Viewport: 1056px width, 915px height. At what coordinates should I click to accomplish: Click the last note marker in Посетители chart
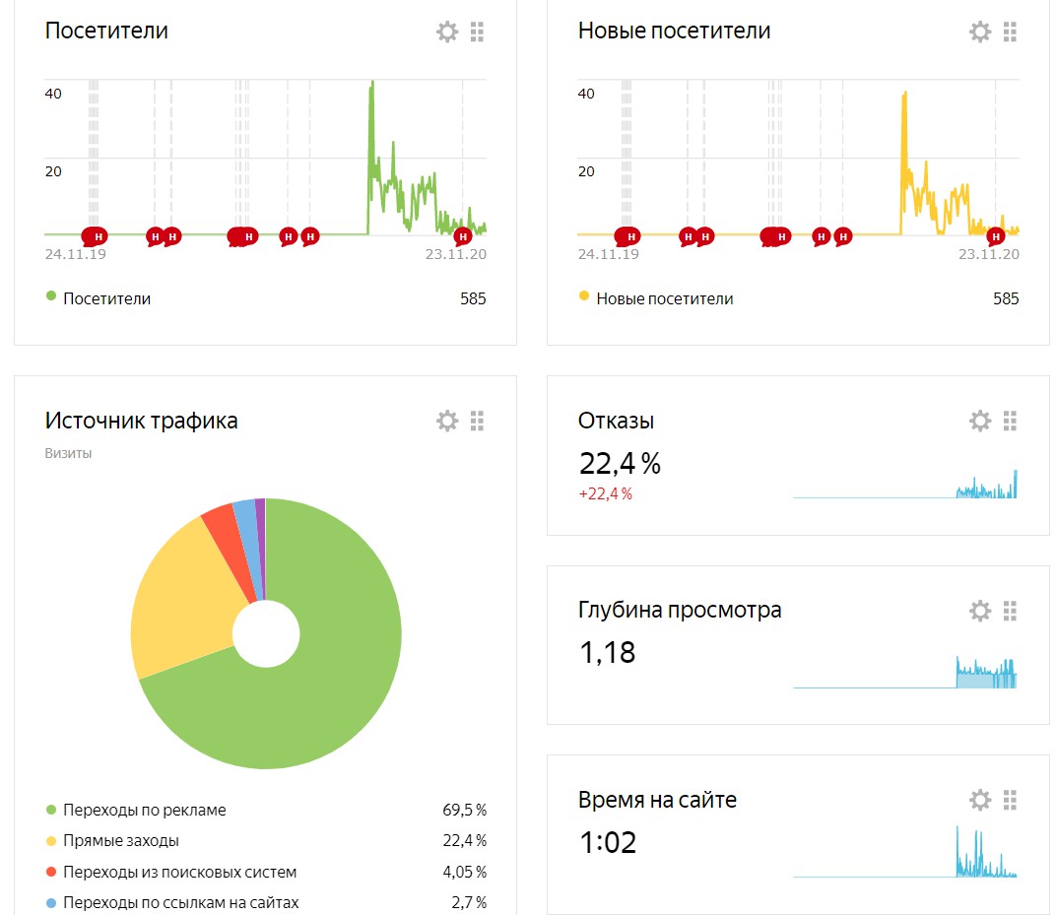pyautogui.click(x=462, y=236)
